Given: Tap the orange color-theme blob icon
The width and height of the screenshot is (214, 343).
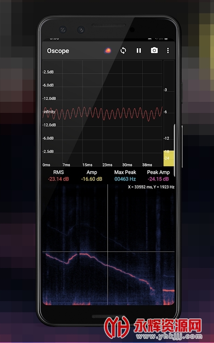Looking at the screenshot, I should 107,51.
